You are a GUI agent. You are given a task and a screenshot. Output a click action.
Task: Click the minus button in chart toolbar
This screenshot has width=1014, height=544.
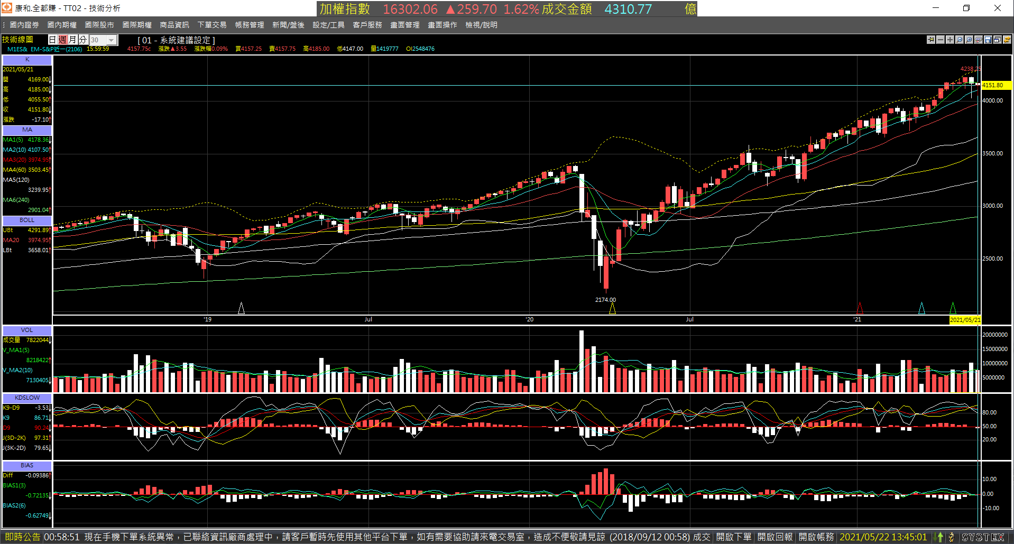pos(941,40)
